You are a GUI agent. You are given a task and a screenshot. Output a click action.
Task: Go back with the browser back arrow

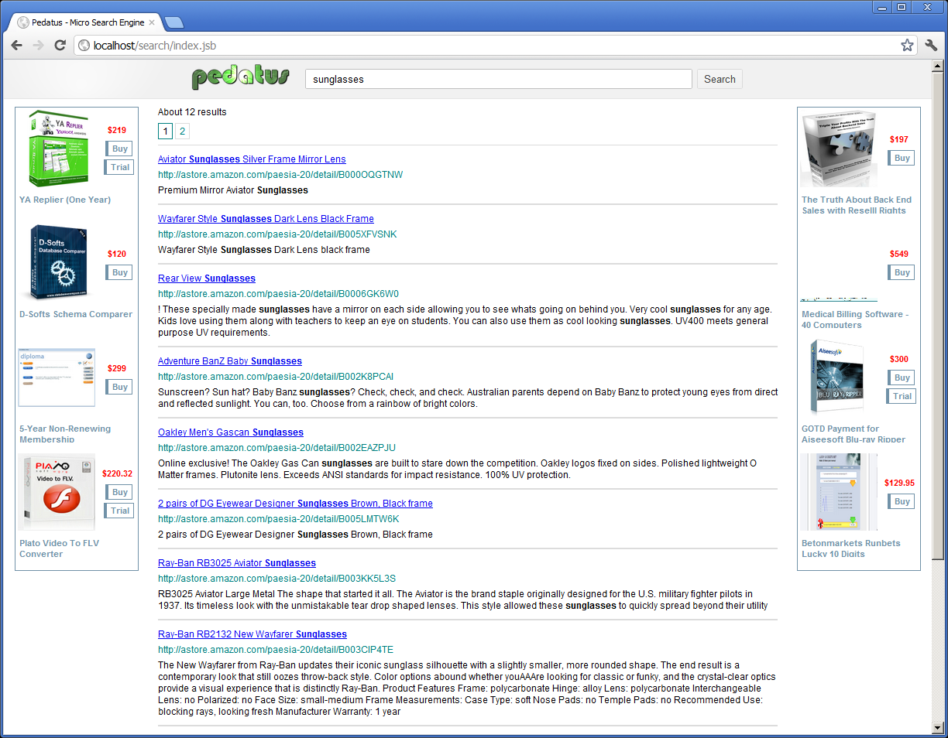point(17,46)
